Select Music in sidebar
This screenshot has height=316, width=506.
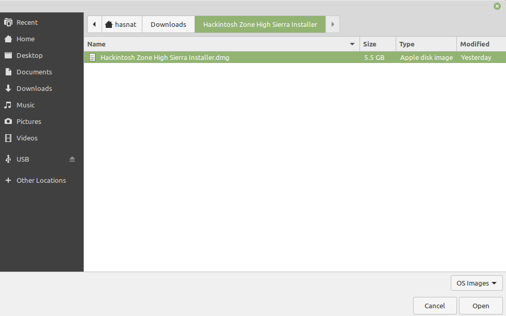(42, 105)
